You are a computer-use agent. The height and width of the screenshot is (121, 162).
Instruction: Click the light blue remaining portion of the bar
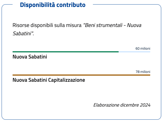(x=134, y=52)
